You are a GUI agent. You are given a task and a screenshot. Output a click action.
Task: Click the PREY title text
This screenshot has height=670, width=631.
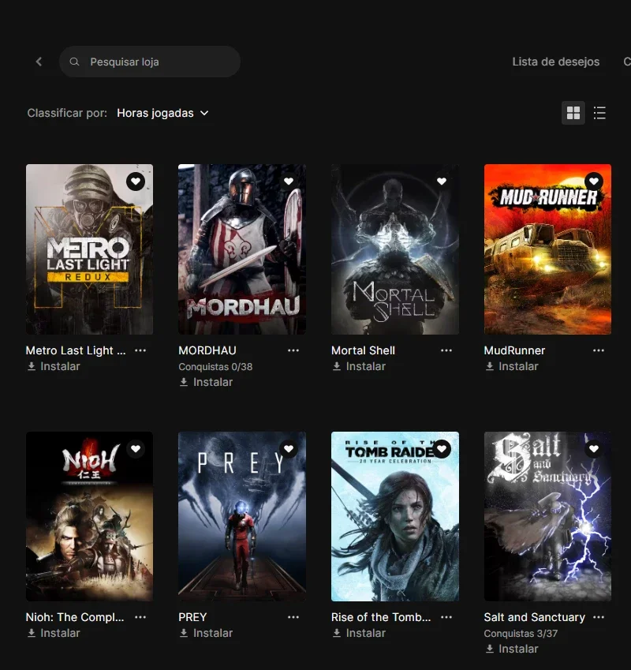pos(192,617)
